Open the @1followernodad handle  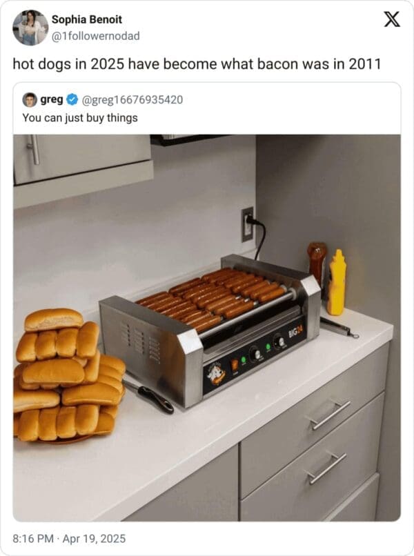[95, 34]
